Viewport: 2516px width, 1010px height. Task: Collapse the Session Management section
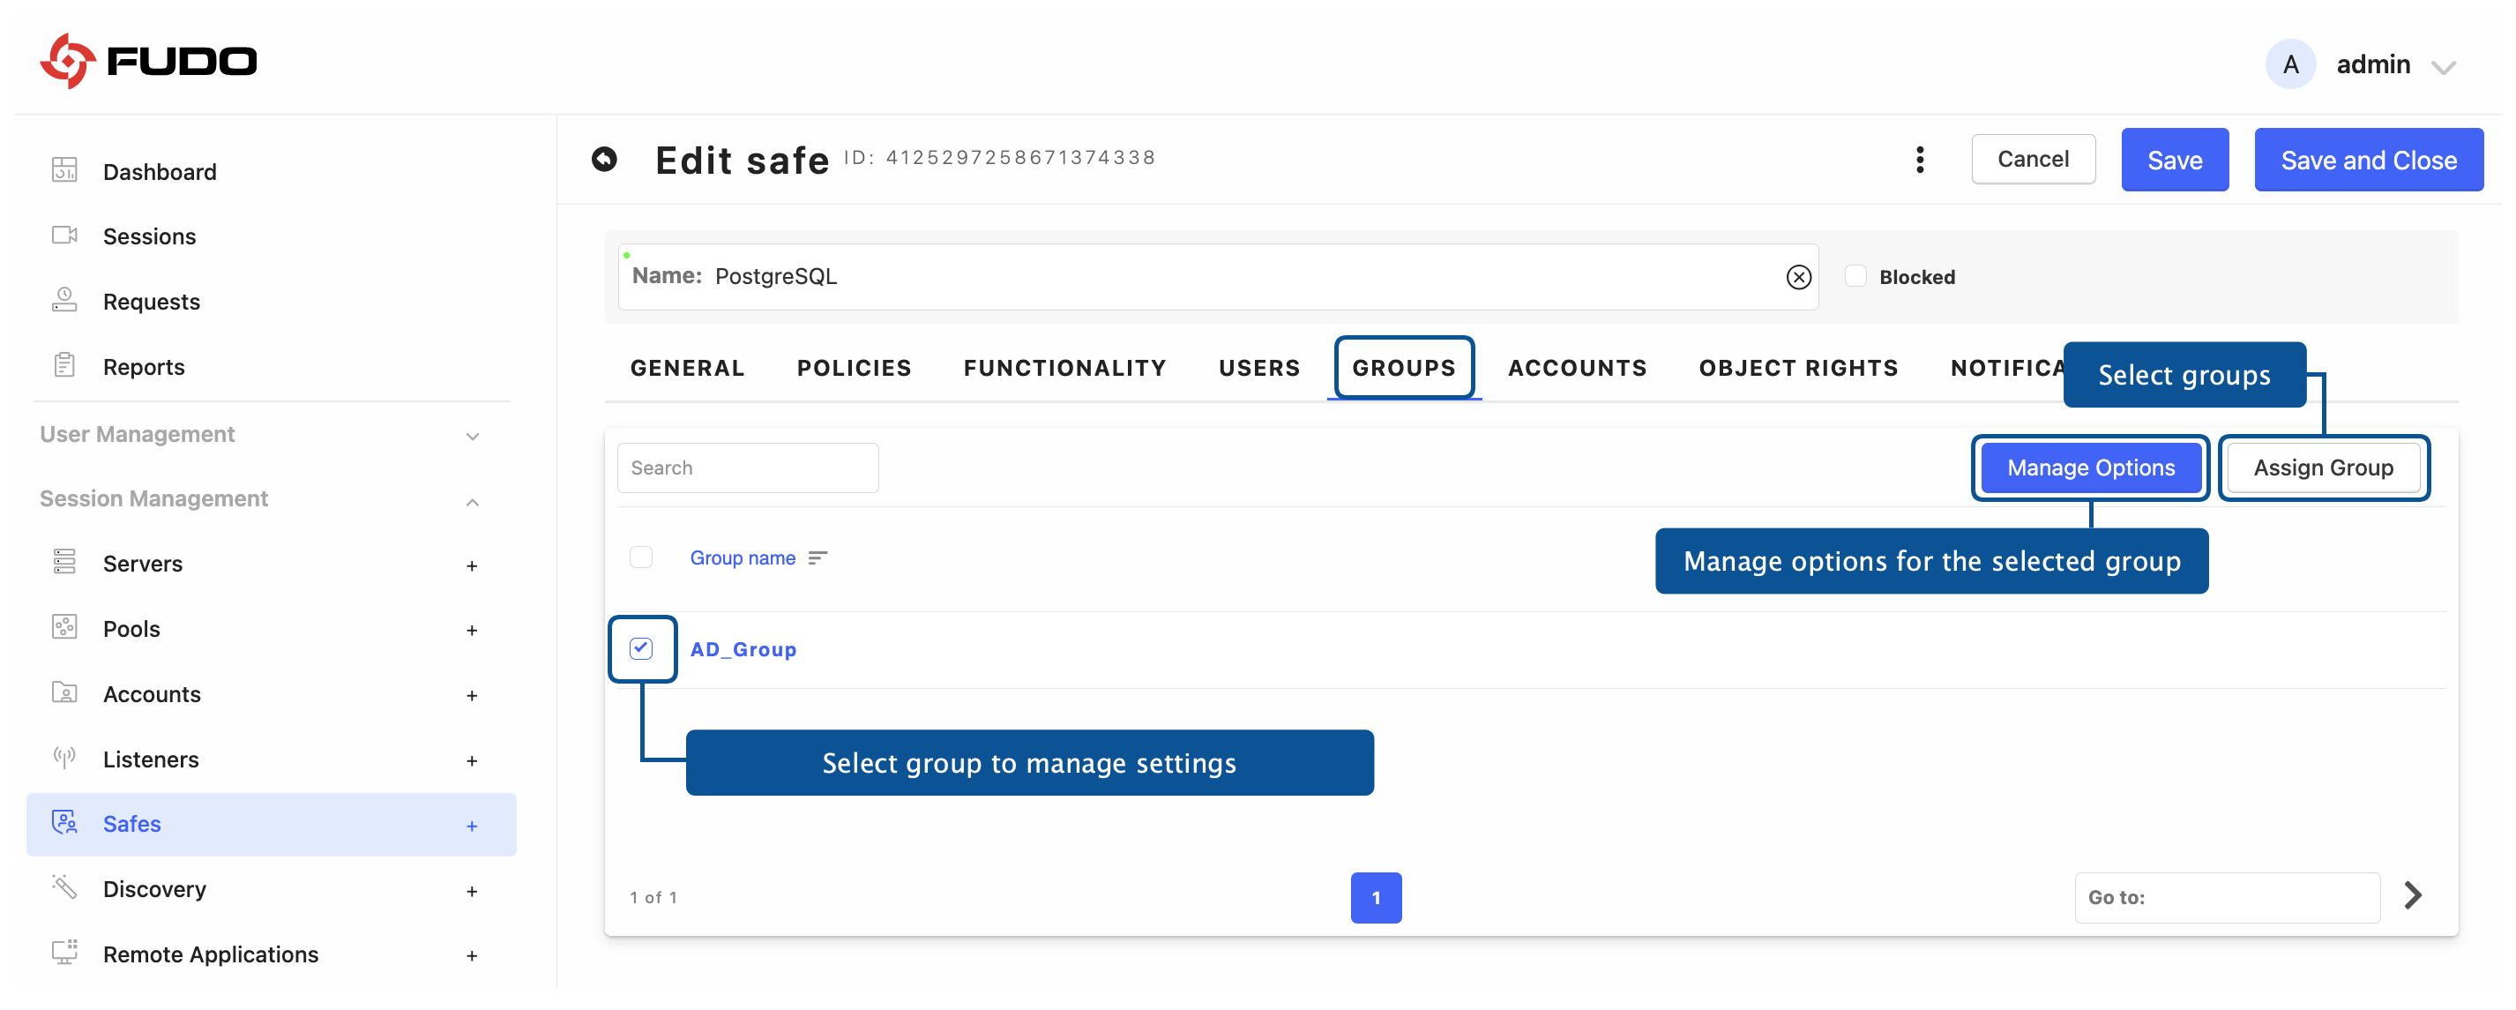click(x=472, y=501)
